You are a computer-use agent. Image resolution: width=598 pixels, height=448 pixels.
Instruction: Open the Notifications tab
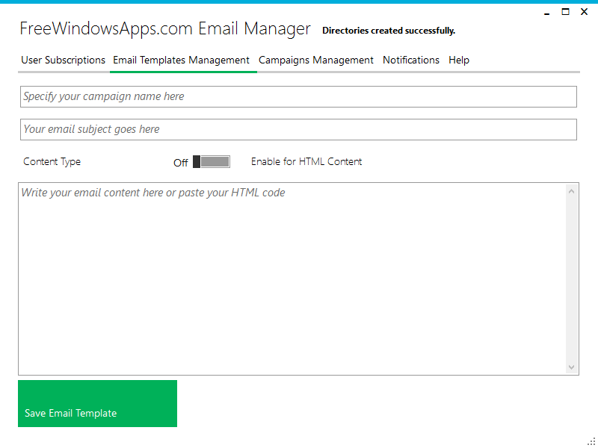(x=411, y=60)
